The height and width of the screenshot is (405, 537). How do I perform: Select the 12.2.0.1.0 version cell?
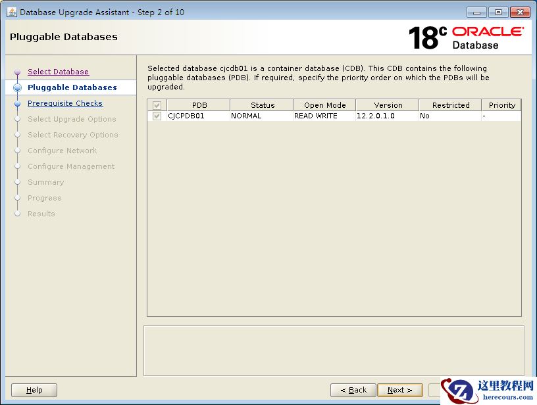point(388,116)
